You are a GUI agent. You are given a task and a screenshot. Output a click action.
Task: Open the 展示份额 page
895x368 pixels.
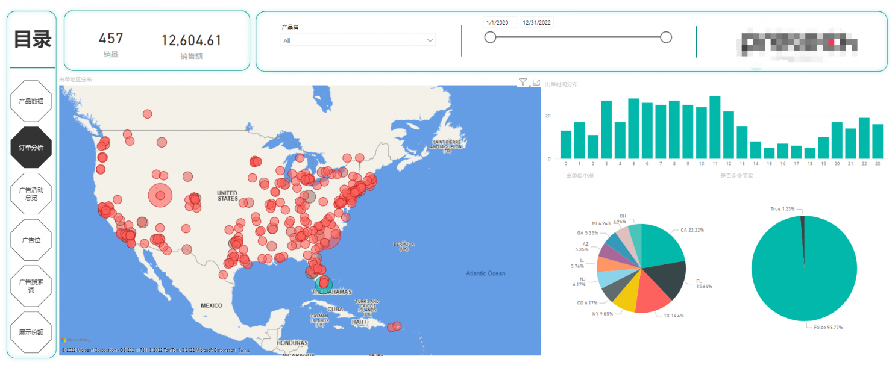(x=31, y=332)
